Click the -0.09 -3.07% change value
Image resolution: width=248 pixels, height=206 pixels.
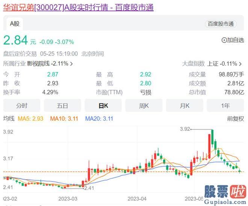pos(57,42)
